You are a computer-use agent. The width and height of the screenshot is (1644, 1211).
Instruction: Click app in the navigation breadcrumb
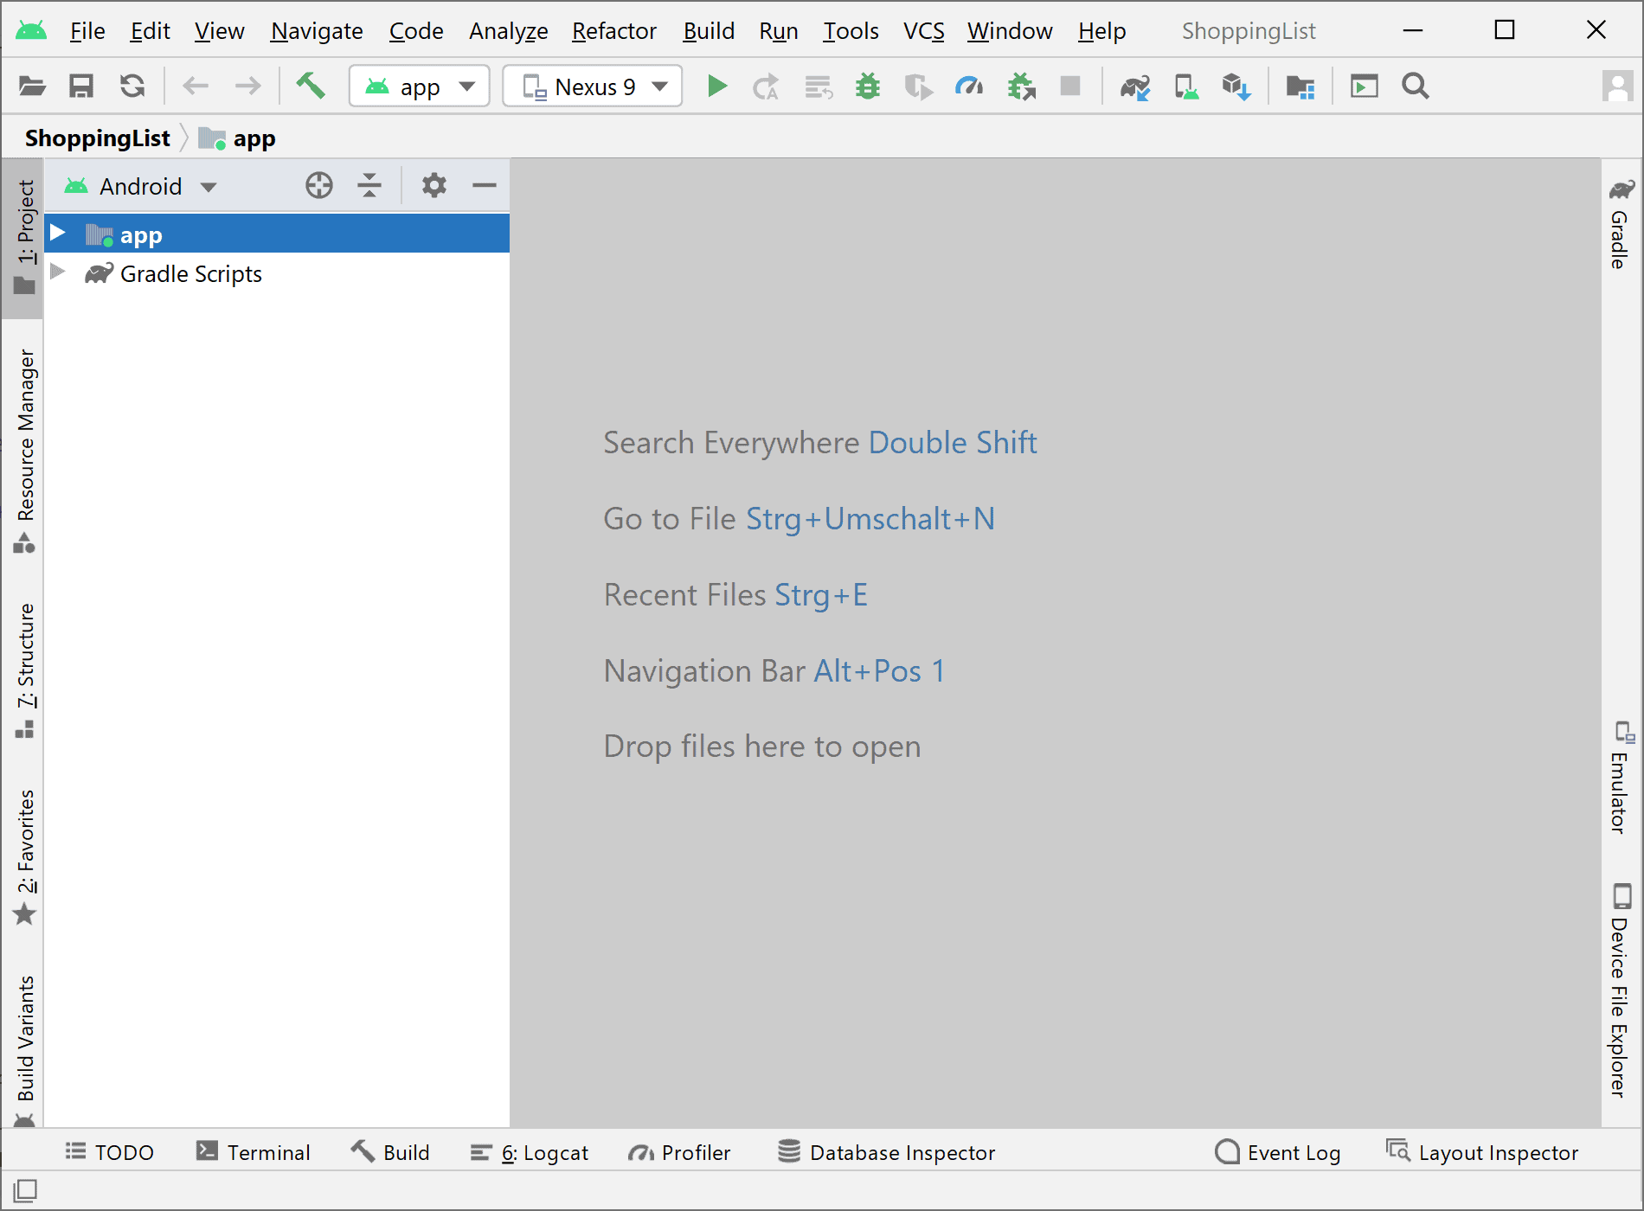[237, 138]
